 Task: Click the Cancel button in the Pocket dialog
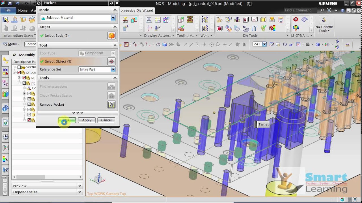click(x=106, y=120)
